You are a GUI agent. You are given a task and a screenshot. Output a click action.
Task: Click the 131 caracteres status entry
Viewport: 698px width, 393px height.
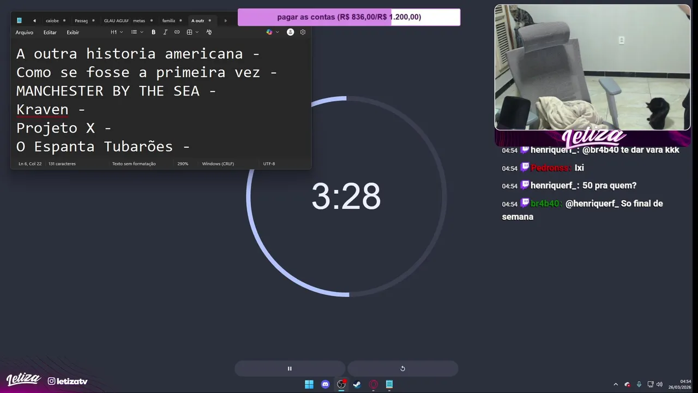[x=62, y=164]
